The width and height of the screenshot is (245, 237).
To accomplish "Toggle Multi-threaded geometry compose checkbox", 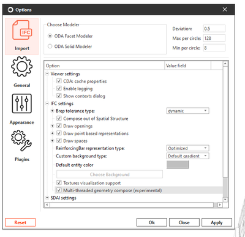I will point(59,190).
